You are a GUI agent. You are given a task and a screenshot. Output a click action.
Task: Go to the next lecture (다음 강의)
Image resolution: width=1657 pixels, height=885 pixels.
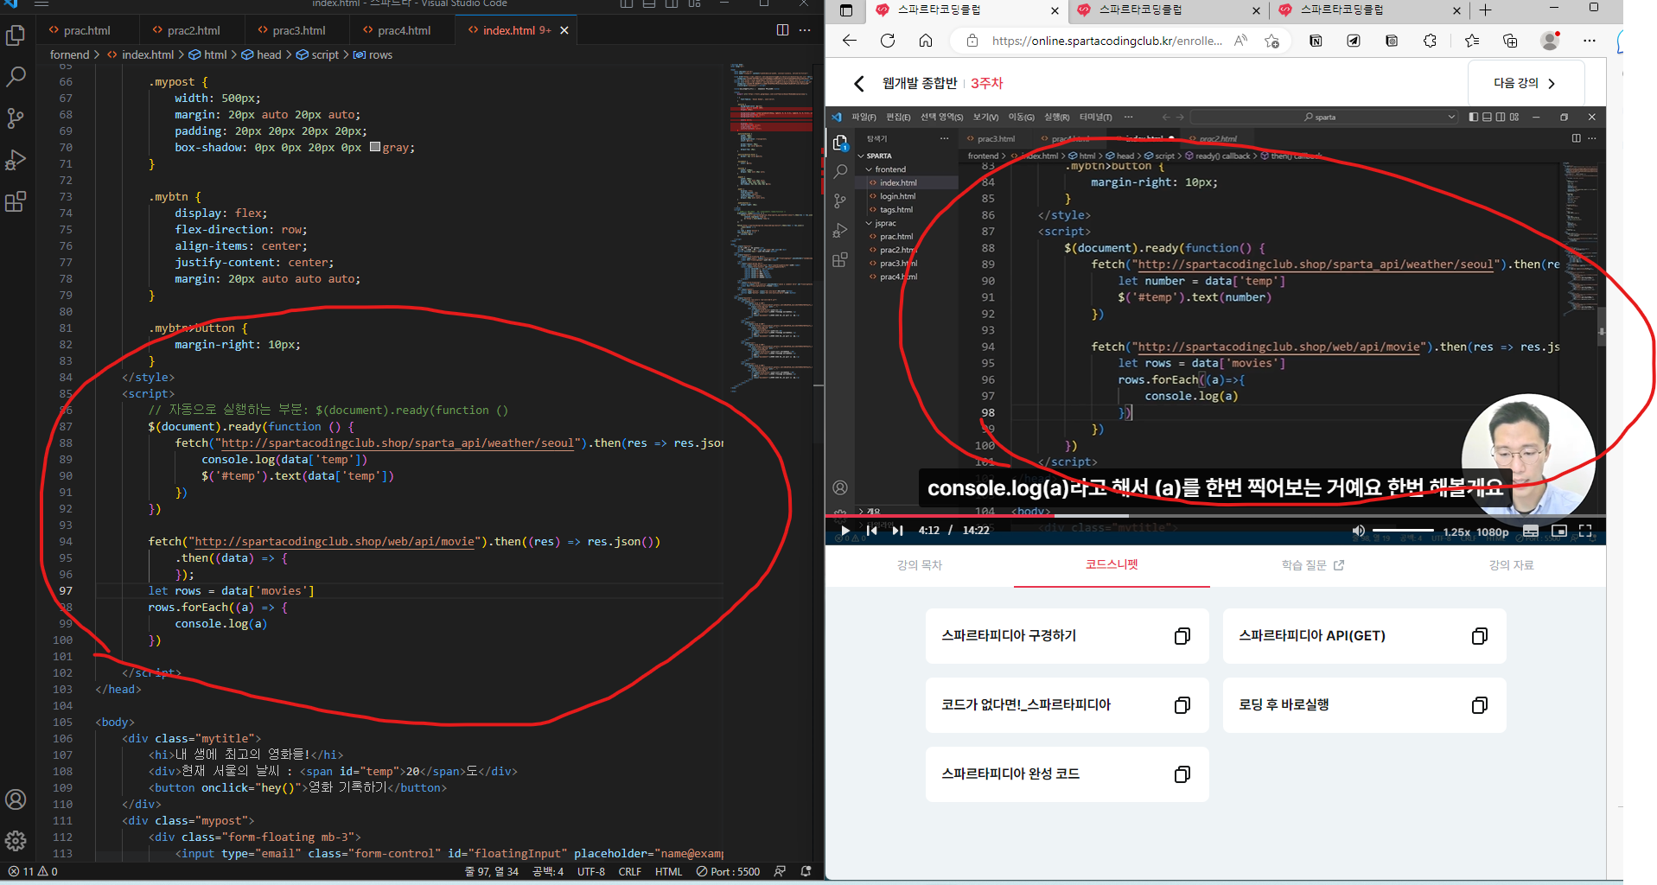pyautogui.click(x=1526, y=83)
